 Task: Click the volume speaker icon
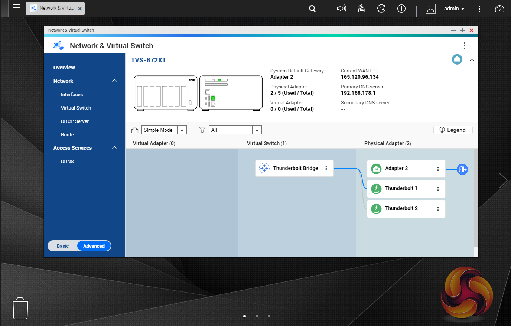[341, 9]
